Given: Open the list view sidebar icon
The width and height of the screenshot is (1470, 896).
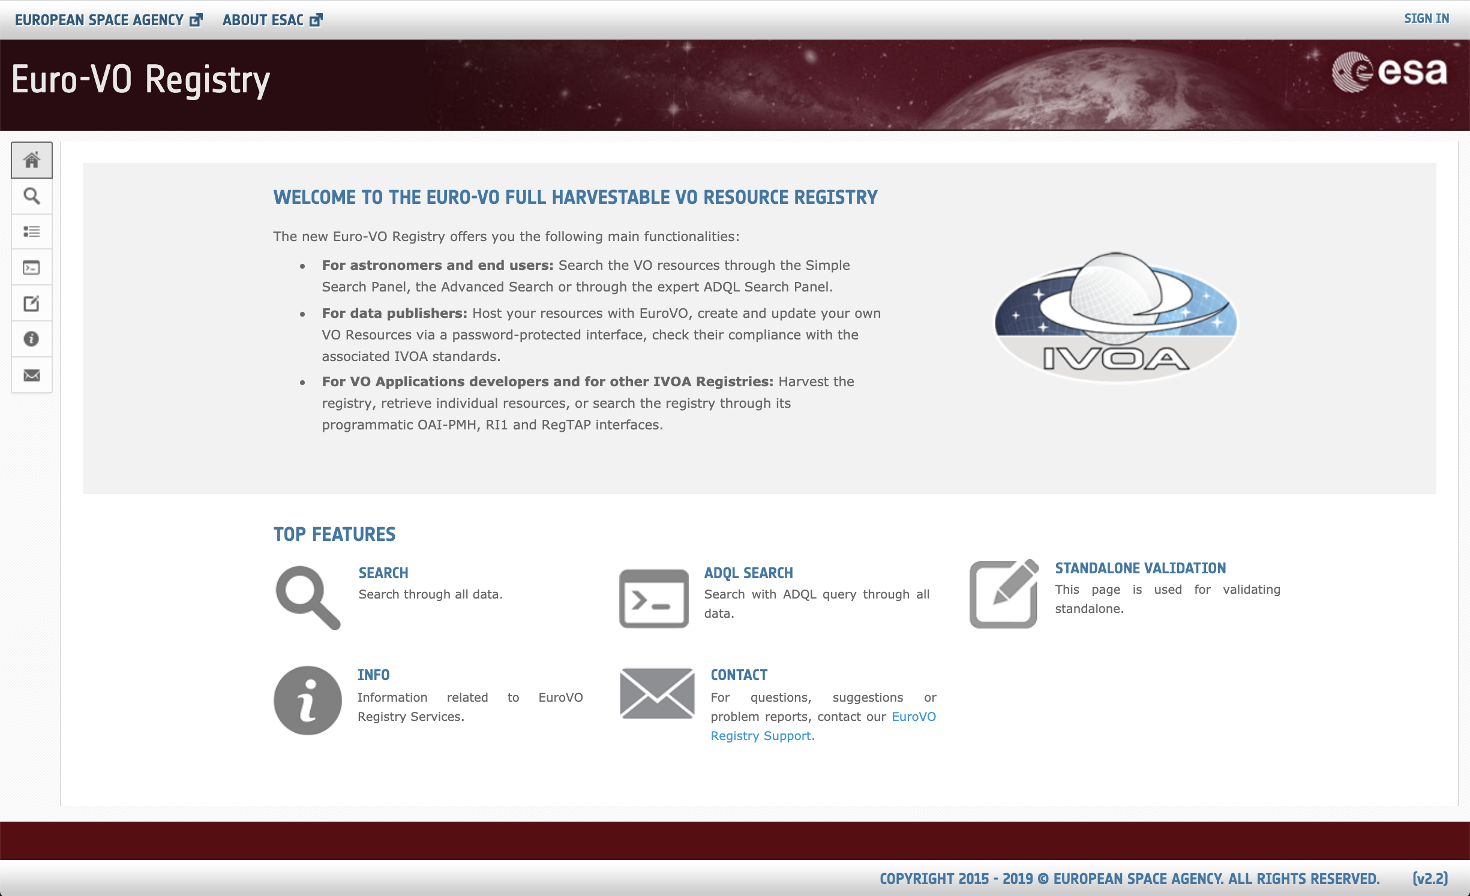Looking at the screenshot, I should [32, 231].
